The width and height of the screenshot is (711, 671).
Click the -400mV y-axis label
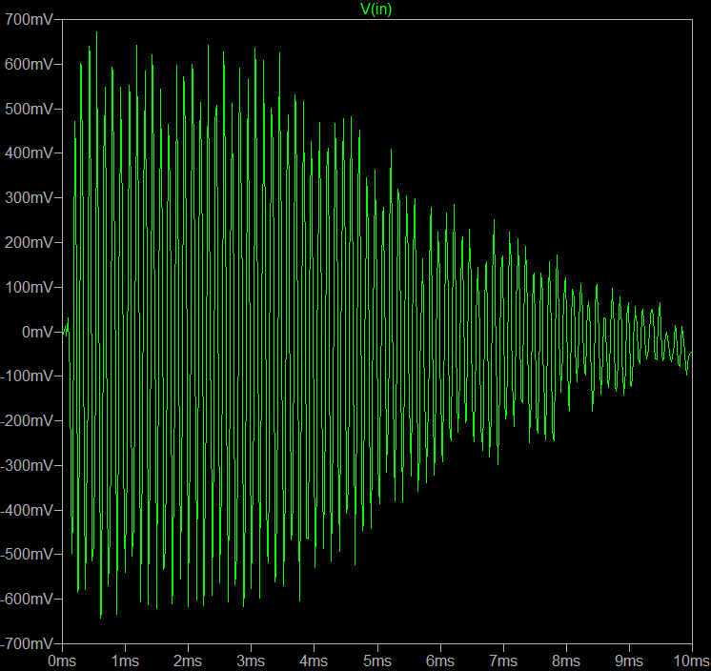coord(27,510)
